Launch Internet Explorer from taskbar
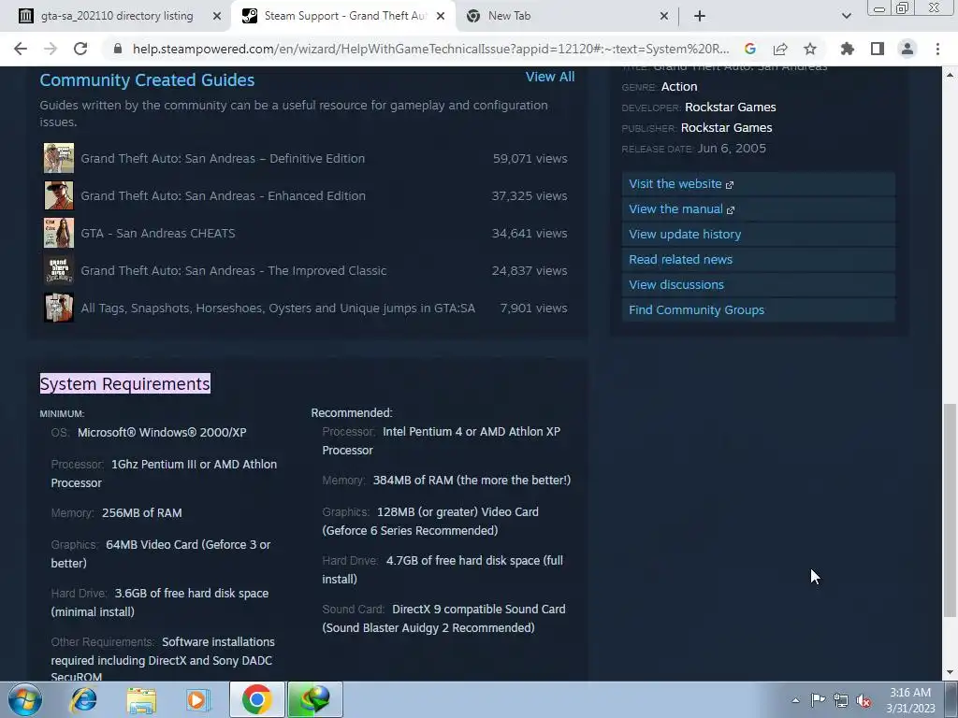The width and height of the screenshot is (958, 718). click(83, 699)
